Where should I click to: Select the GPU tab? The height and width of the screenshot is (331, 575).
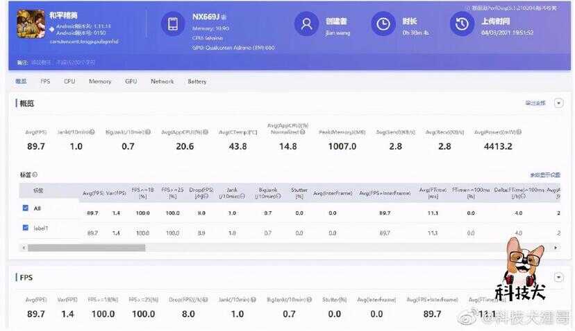(x=131, y=81)
